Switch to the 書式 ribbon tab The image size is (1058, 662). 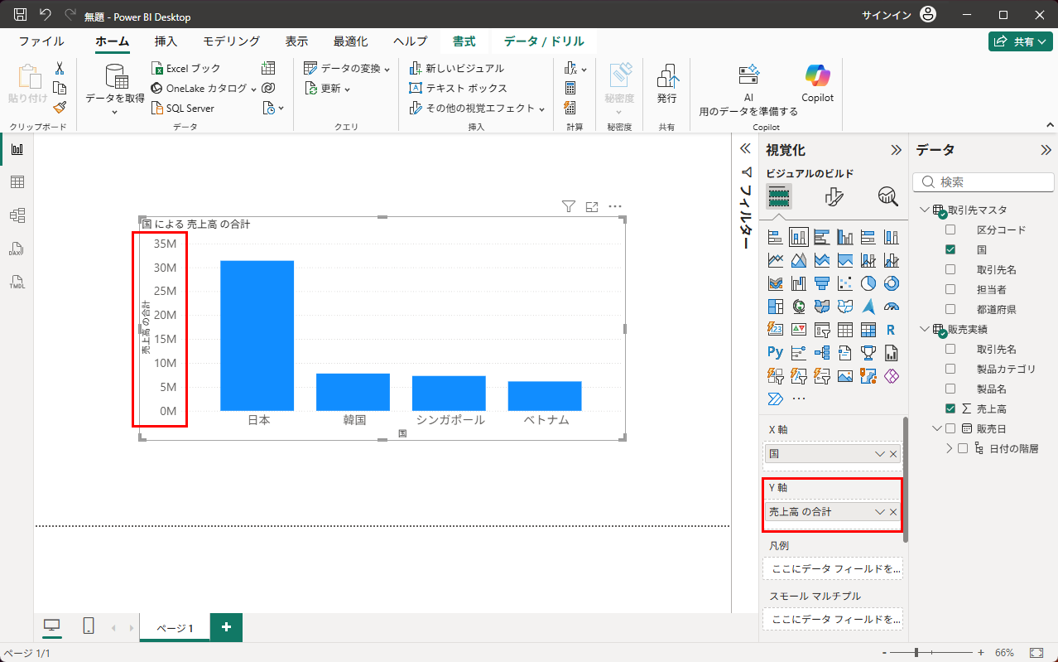click(464, 41)
